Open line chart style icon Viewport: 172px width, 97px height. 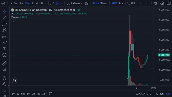[52, 3]
